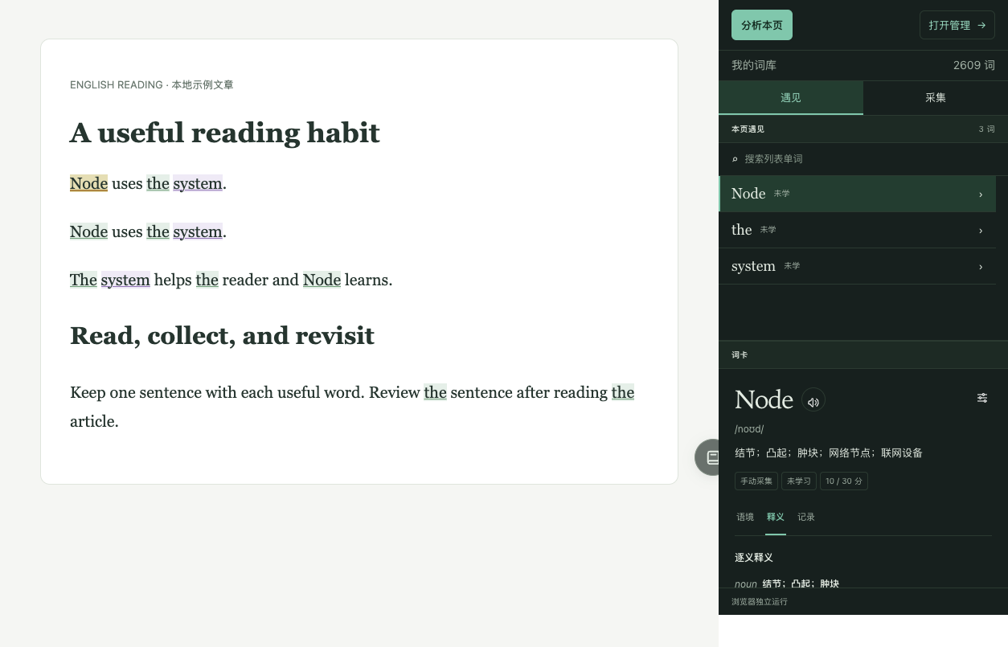Switch to the 采集 tab
This screenshot has width=1008, height=647.
[936, 98]
